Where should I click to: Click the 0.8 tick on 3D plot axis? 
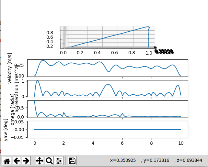(x=50, y=33)
